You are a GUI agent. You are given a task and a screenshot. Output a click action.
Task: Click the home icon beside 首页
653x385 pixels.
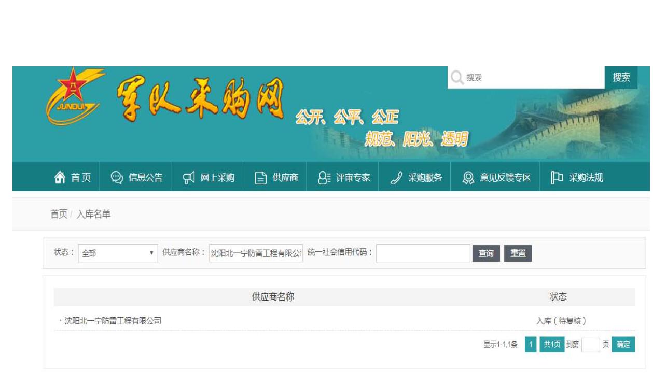click(60, 178)
